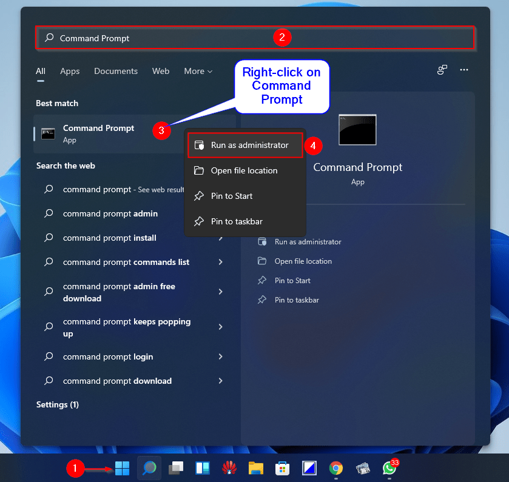Image resolution: width=509 pixels, height=482 pixels.
Task: Click search icon beside 'command prompt login'
Action: 49,356
